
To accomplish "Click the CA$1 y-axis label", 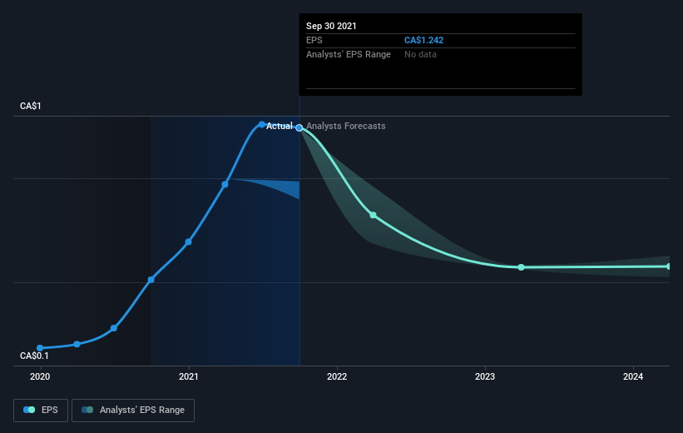I will tap(31, 107).
